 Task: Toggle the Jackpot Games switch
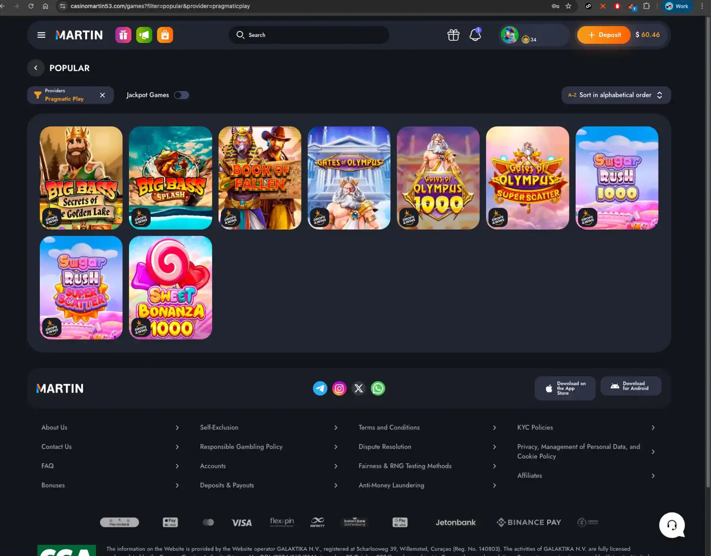point(181,95)
